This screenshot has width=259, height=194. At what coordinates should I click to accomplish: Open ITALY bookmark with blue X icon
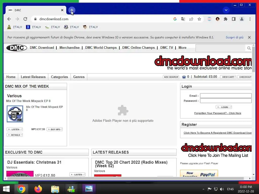coord(33,27)
